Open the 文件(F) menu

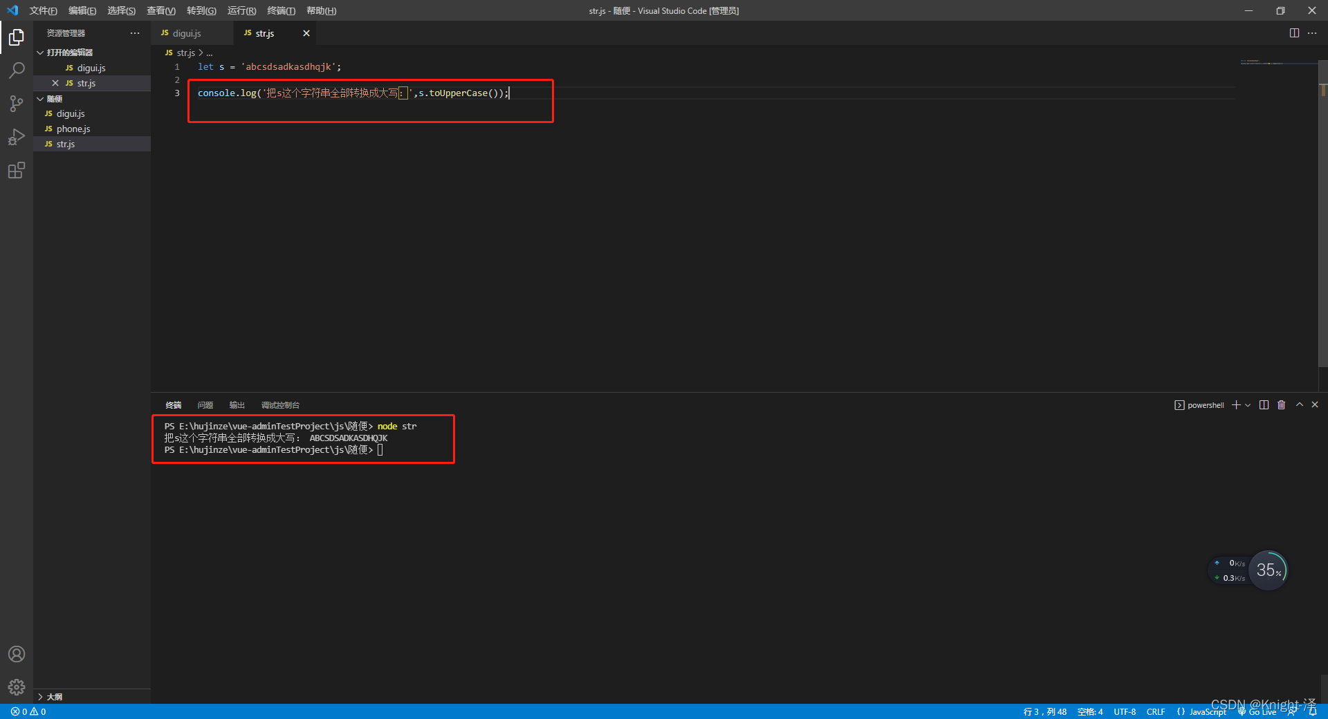[x=43, y=10]
